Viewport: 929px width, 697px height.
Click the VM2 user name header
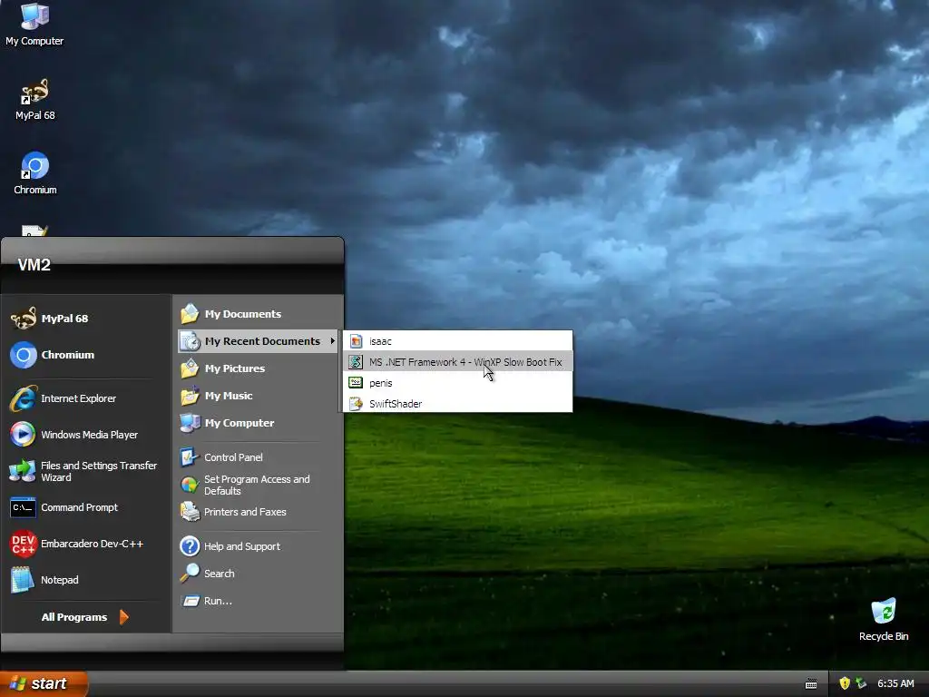coord(34,265)
